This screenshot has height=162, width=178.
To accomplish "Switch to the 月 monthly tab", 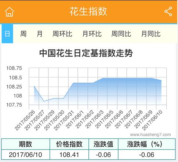I will point(40,34).
